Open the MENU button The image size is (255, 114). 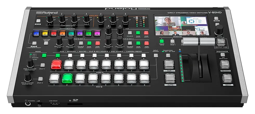click(x=216, y=18)
